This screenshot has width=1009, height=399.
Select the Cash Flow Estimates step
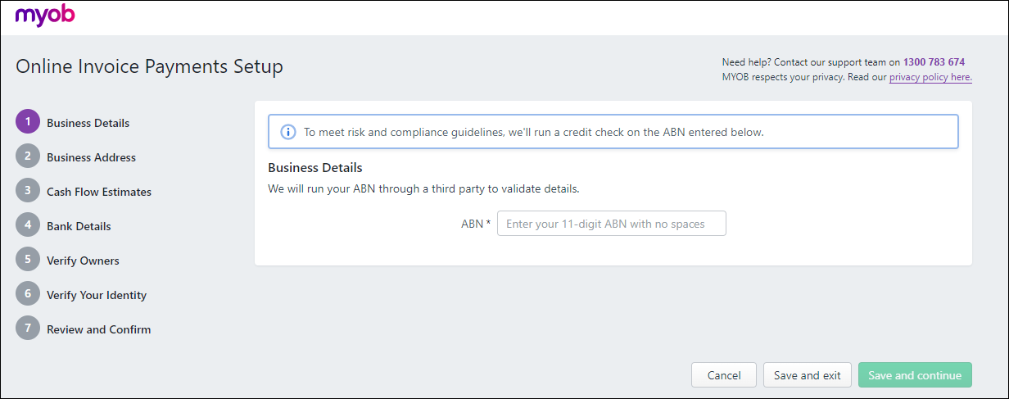point(98,192)
